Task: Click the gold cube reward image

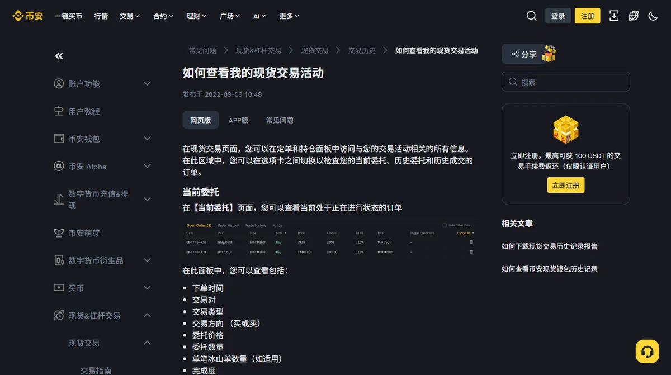Action: pos(566,130)
